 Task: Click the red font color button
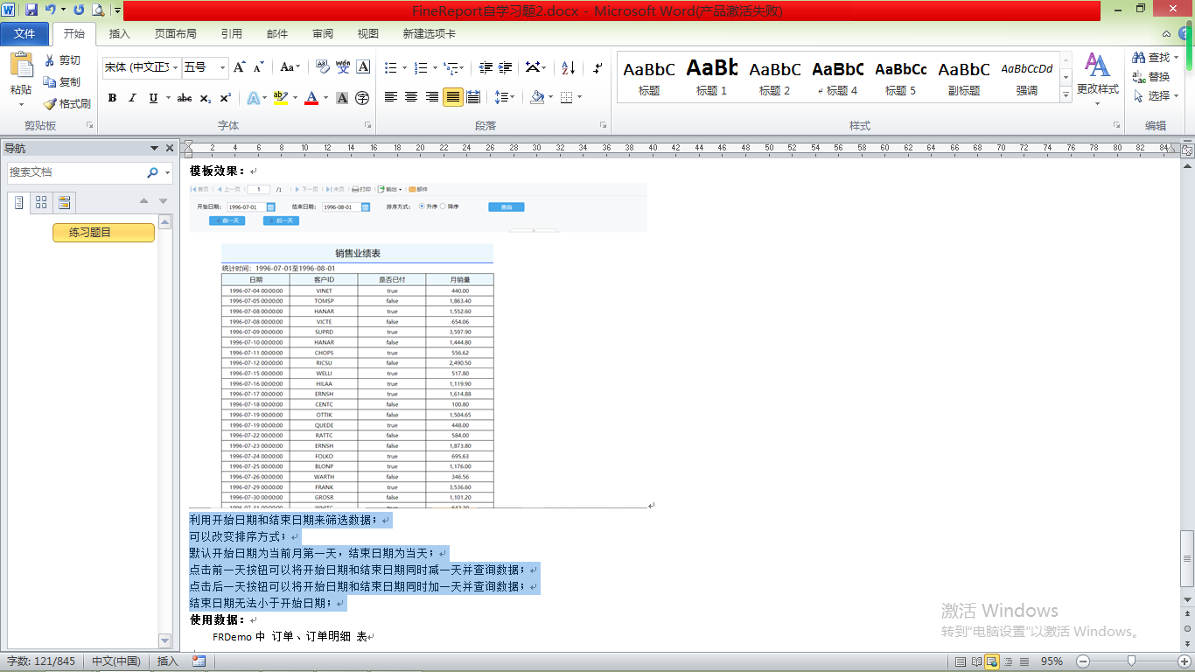311,98
